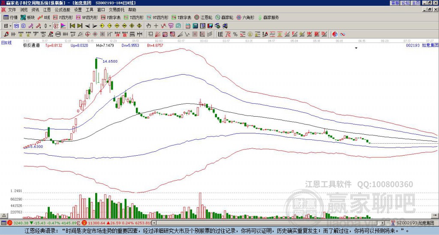439x235 pixels.
Task: Expand the candlestick style dropdown arrow
Action: coord(50,26)
